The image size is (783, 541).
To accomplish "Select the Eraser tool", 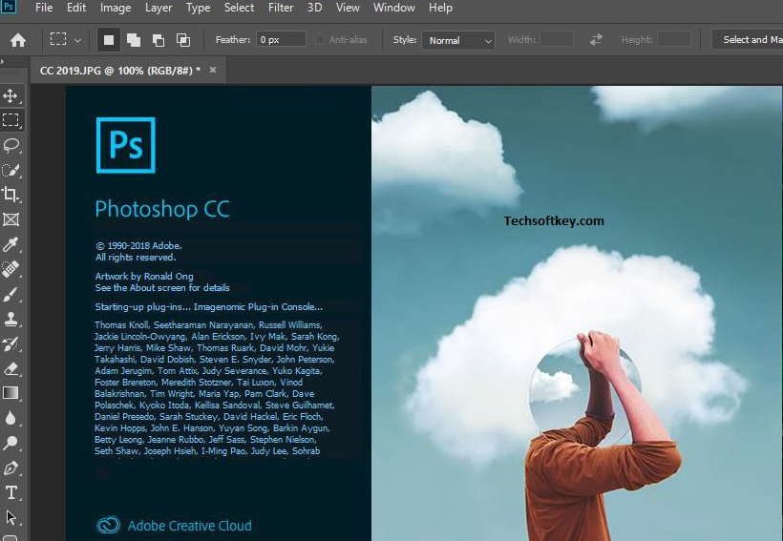I will click(x=11, y=369).
